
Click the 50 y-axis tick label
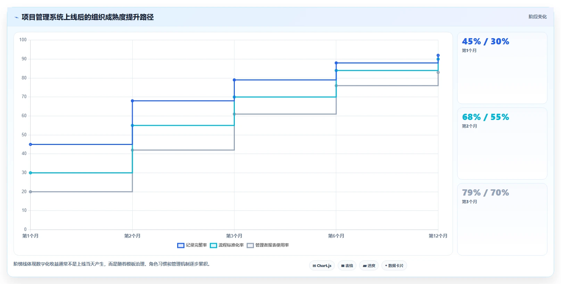(x=24, y=135)
